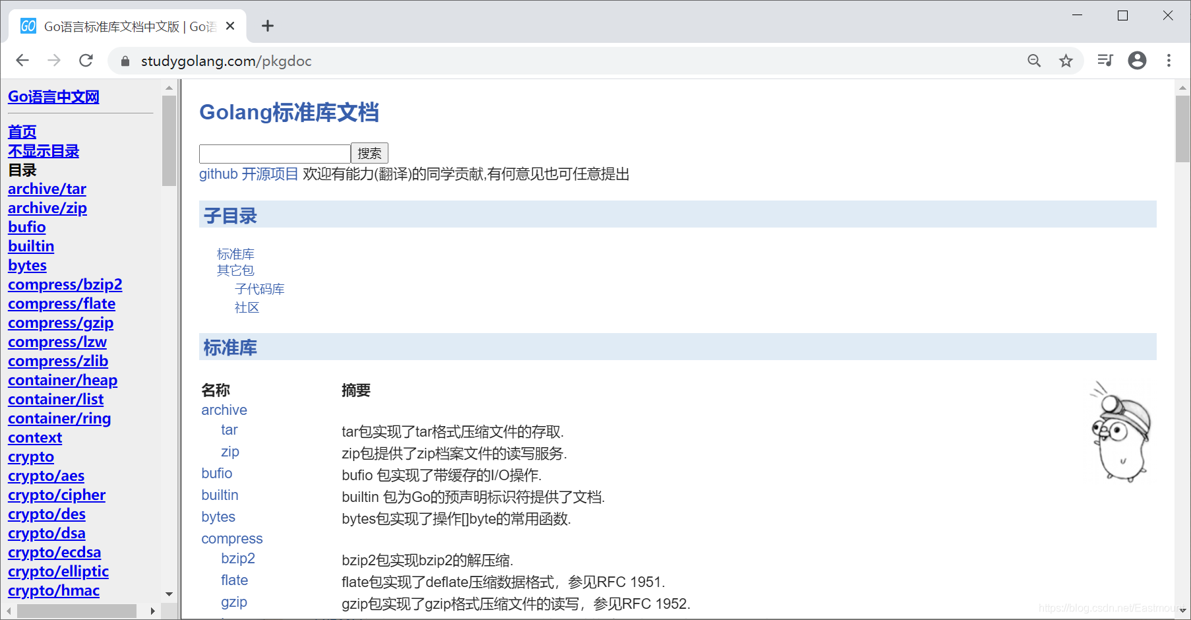
Task: Reload the current page
Action: [86, 61]
